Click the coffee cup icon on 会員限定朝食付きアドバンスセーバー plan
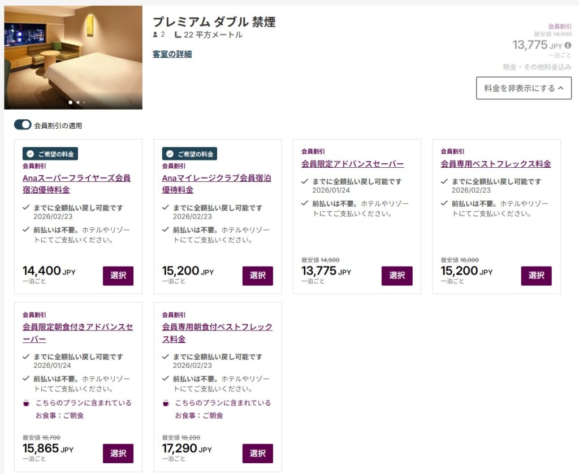Image resolution: width=579 pixels, height=474 pixels. tap(25, 403)
